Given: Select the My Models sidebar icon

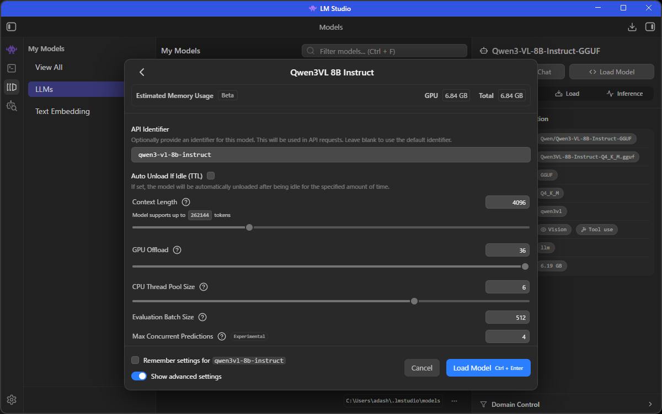Looking at the screenshot, I should [x=12, y=87].
